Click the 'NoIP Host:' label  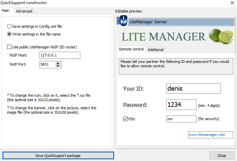[x=18, y=55]
